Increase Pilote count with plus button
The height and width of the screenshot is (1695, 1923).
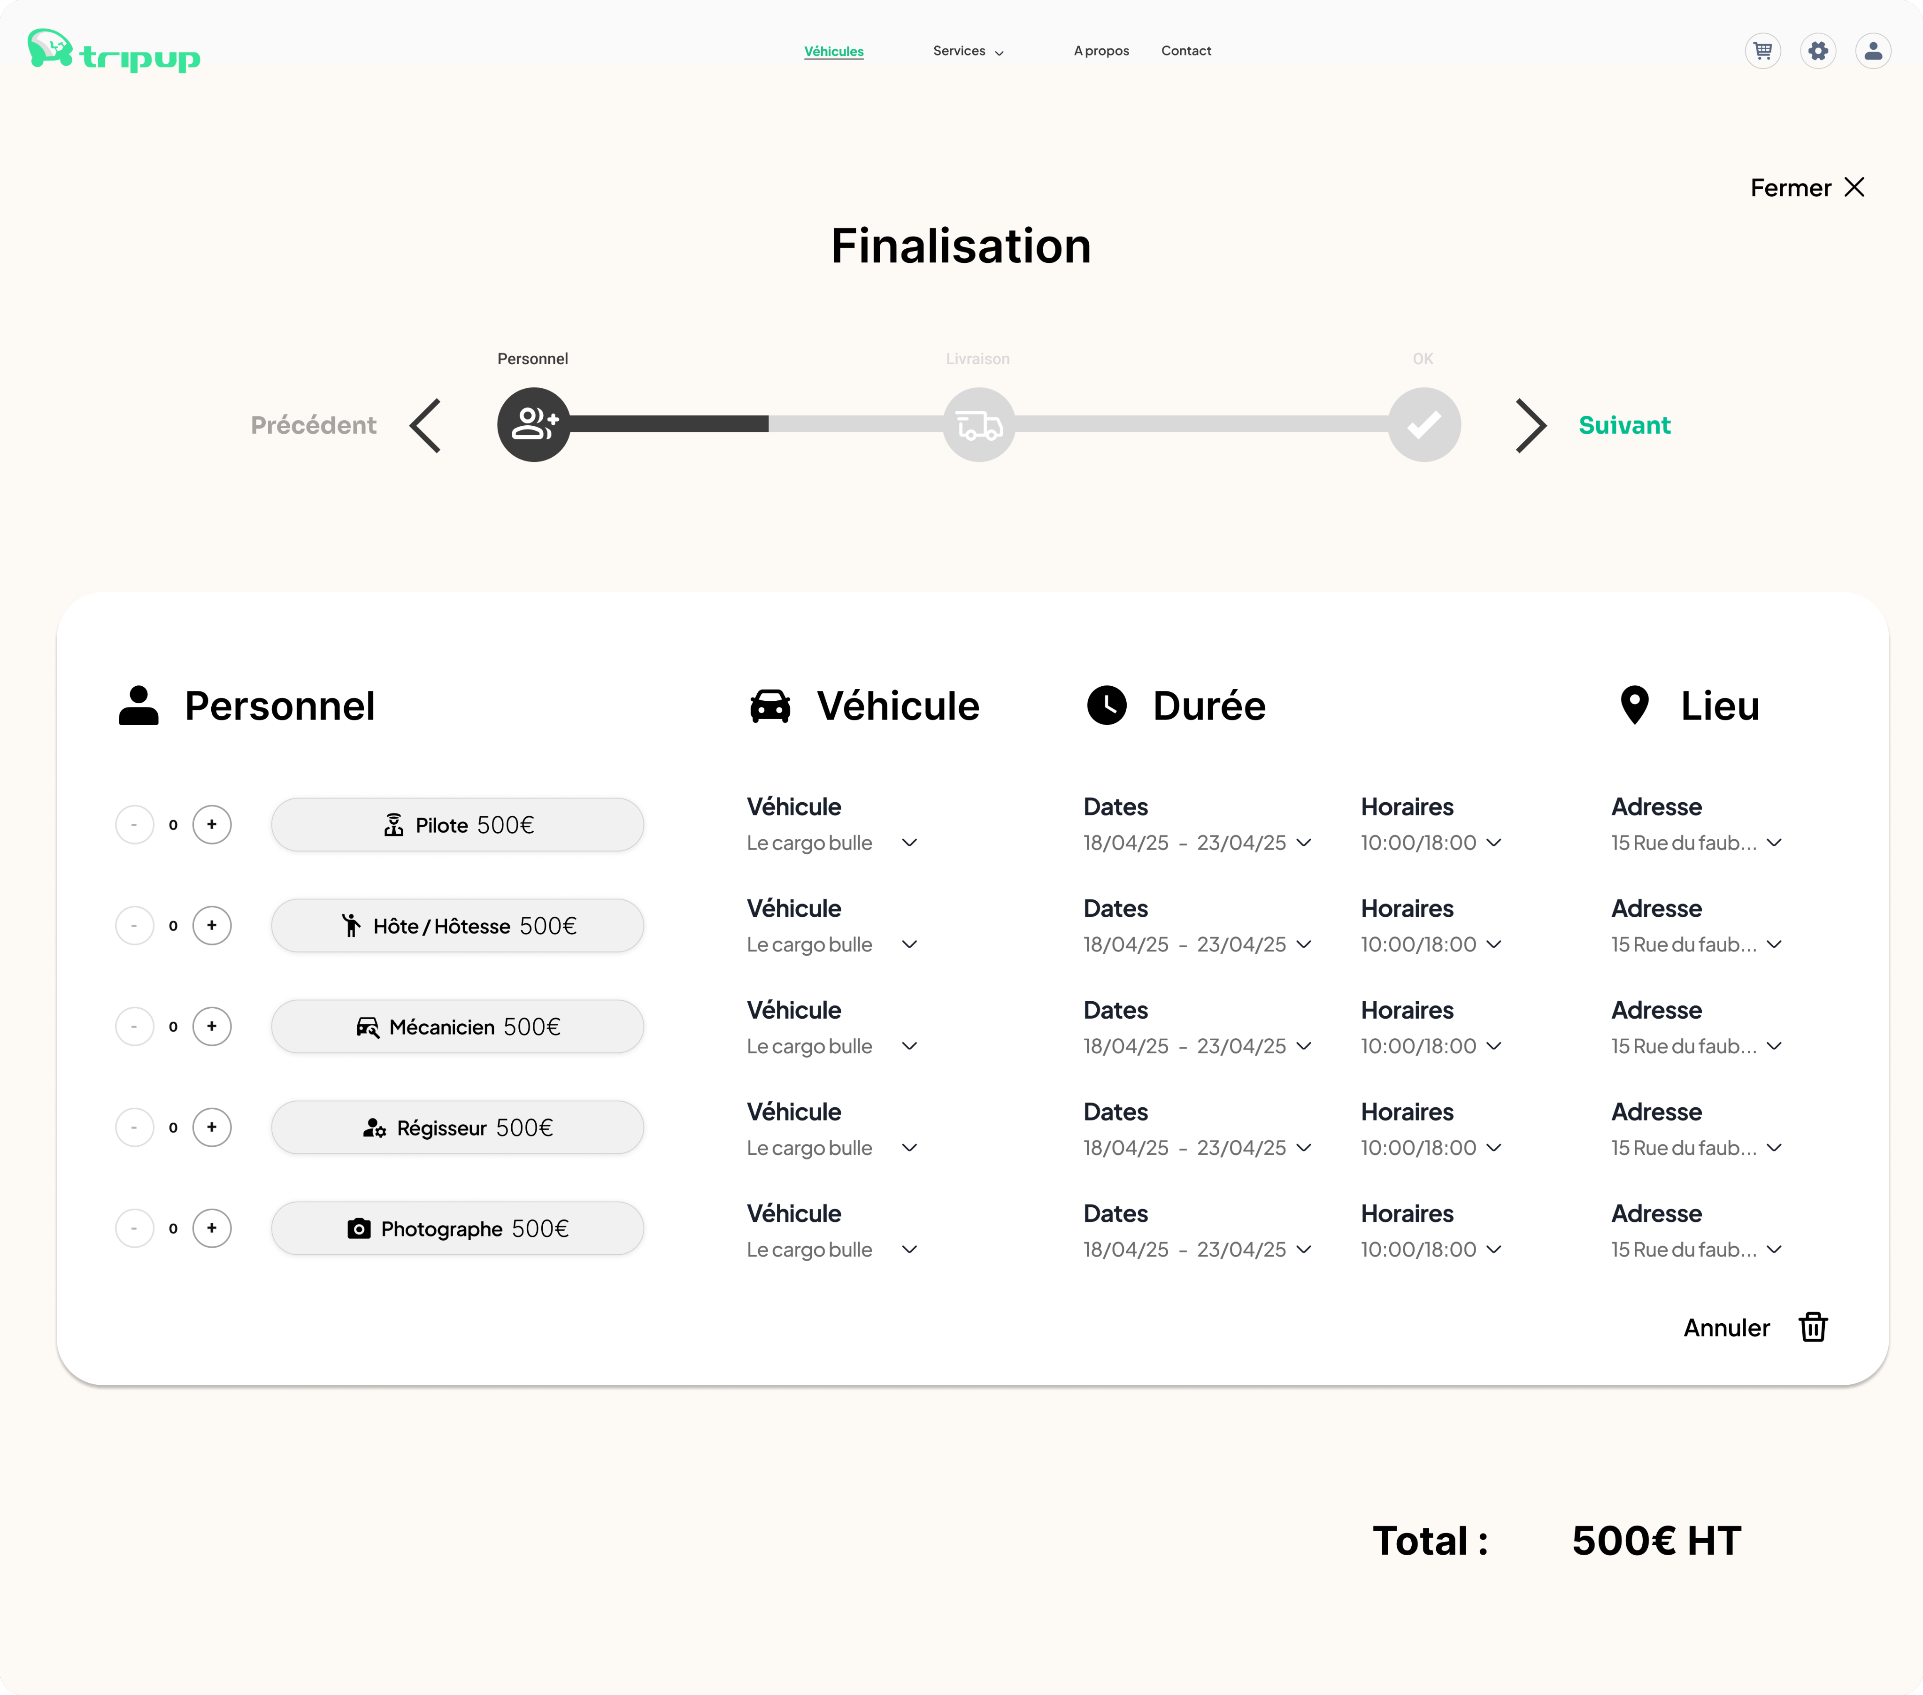click(212, 825)
